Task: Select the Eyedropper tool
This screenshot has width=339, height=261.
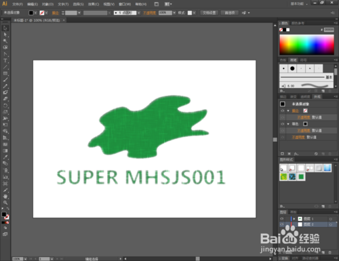Action: click(5, 157)
